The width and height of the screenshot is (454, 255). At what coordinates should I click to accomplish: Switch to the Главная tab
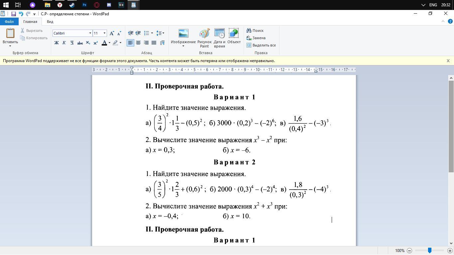coord(30,22)
